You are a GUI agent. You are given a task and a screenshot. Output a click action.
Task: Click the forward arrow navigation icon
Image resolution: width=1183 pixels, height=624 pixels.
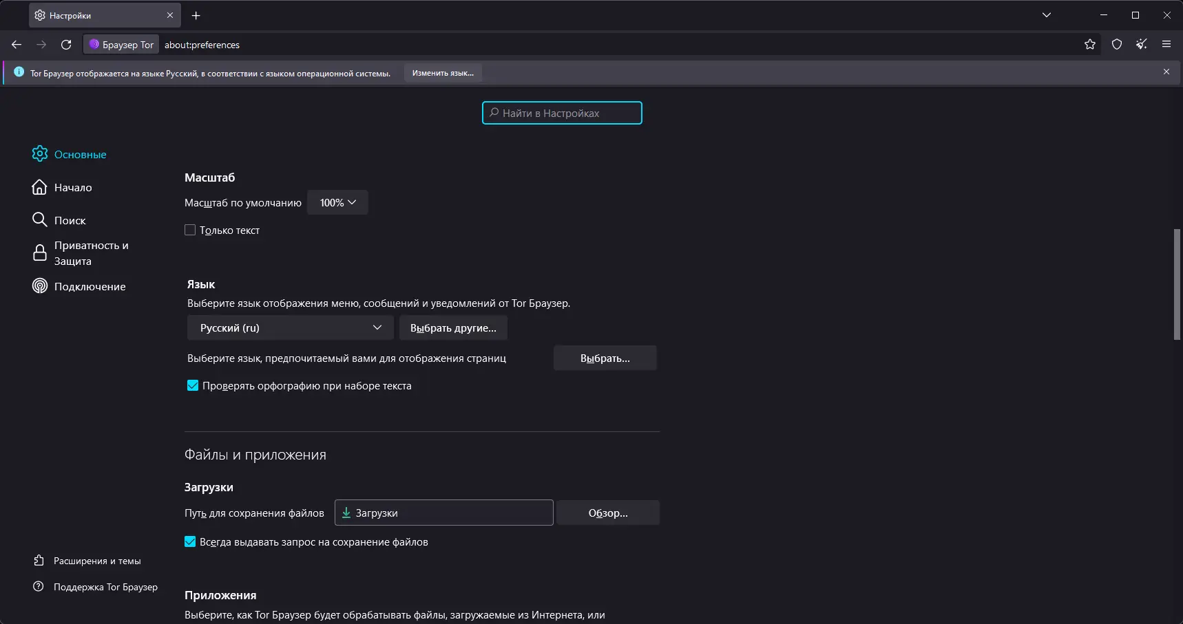[41, 45]
